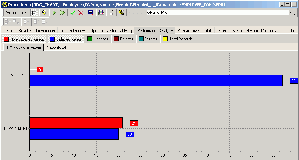Viewport: 299px width, 160px height.
Task: Switch to the Edit tab
Action: tap(9, 31)
